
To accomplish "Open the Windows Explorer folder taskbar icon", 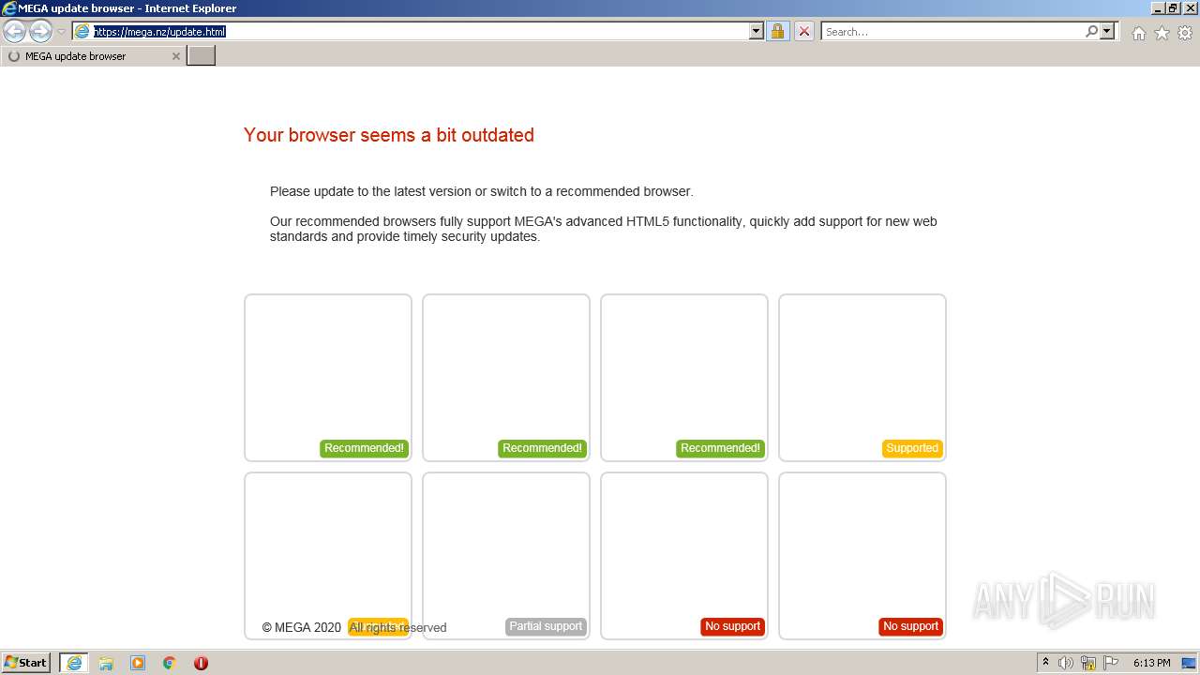I will coord(106,663).
